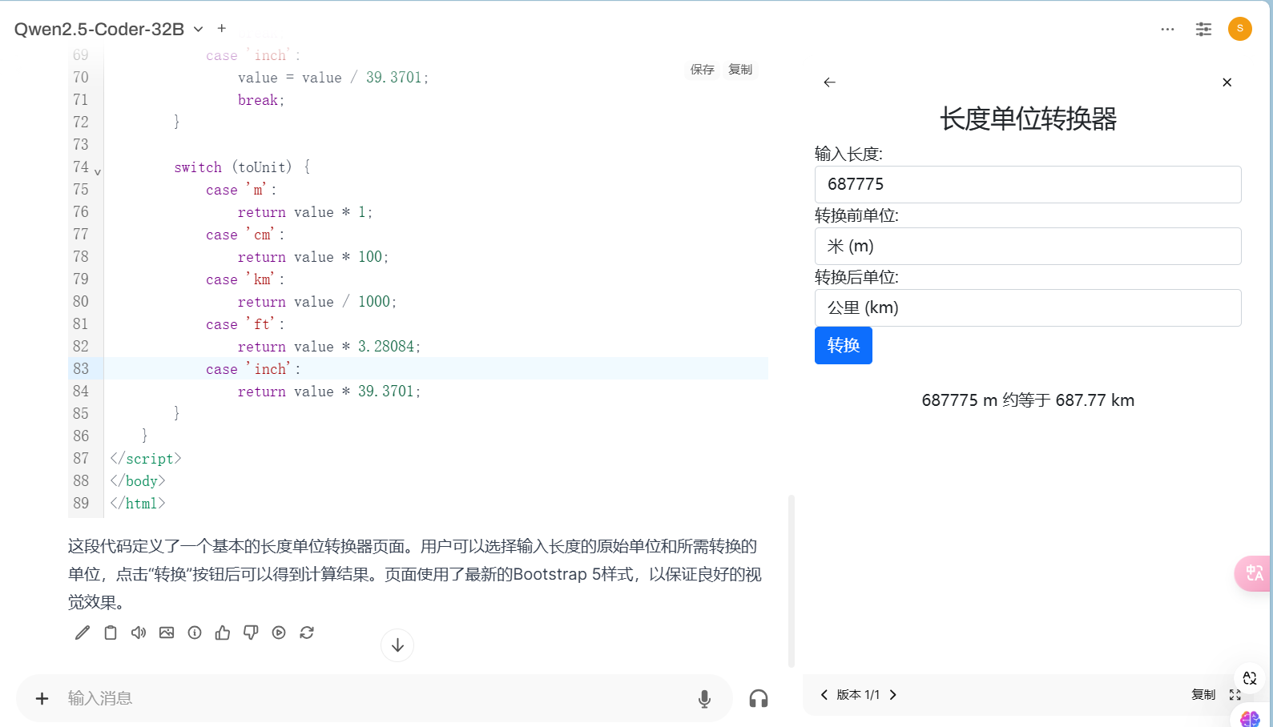
Task: Click the case 'cm' code line
Action: click(x=245, y=235)
